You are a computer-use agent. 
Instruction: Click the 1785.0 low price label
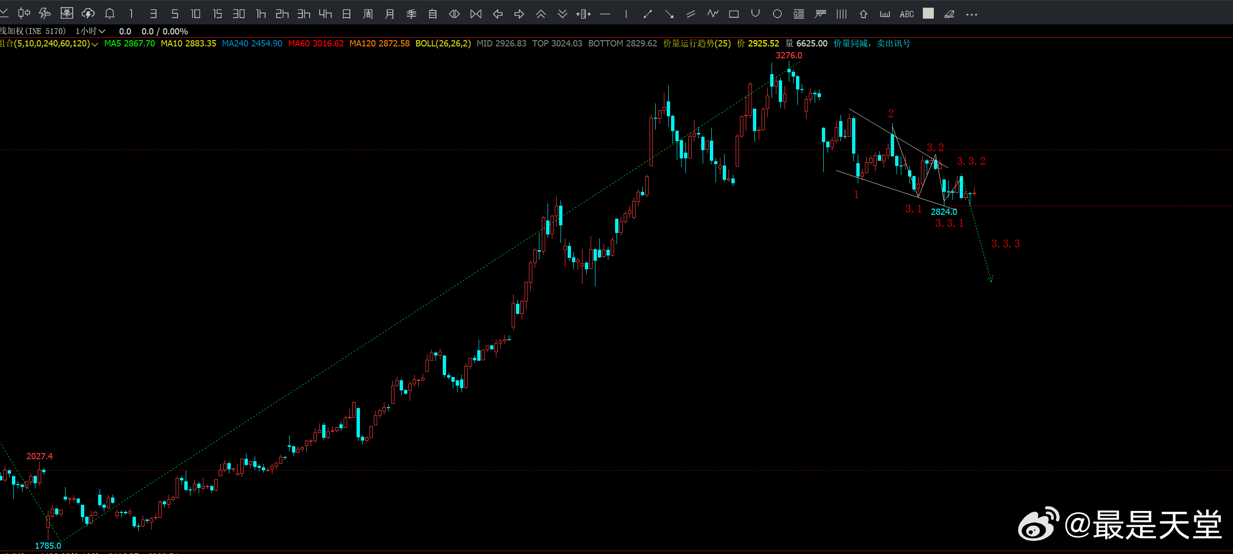coord(48,546)
